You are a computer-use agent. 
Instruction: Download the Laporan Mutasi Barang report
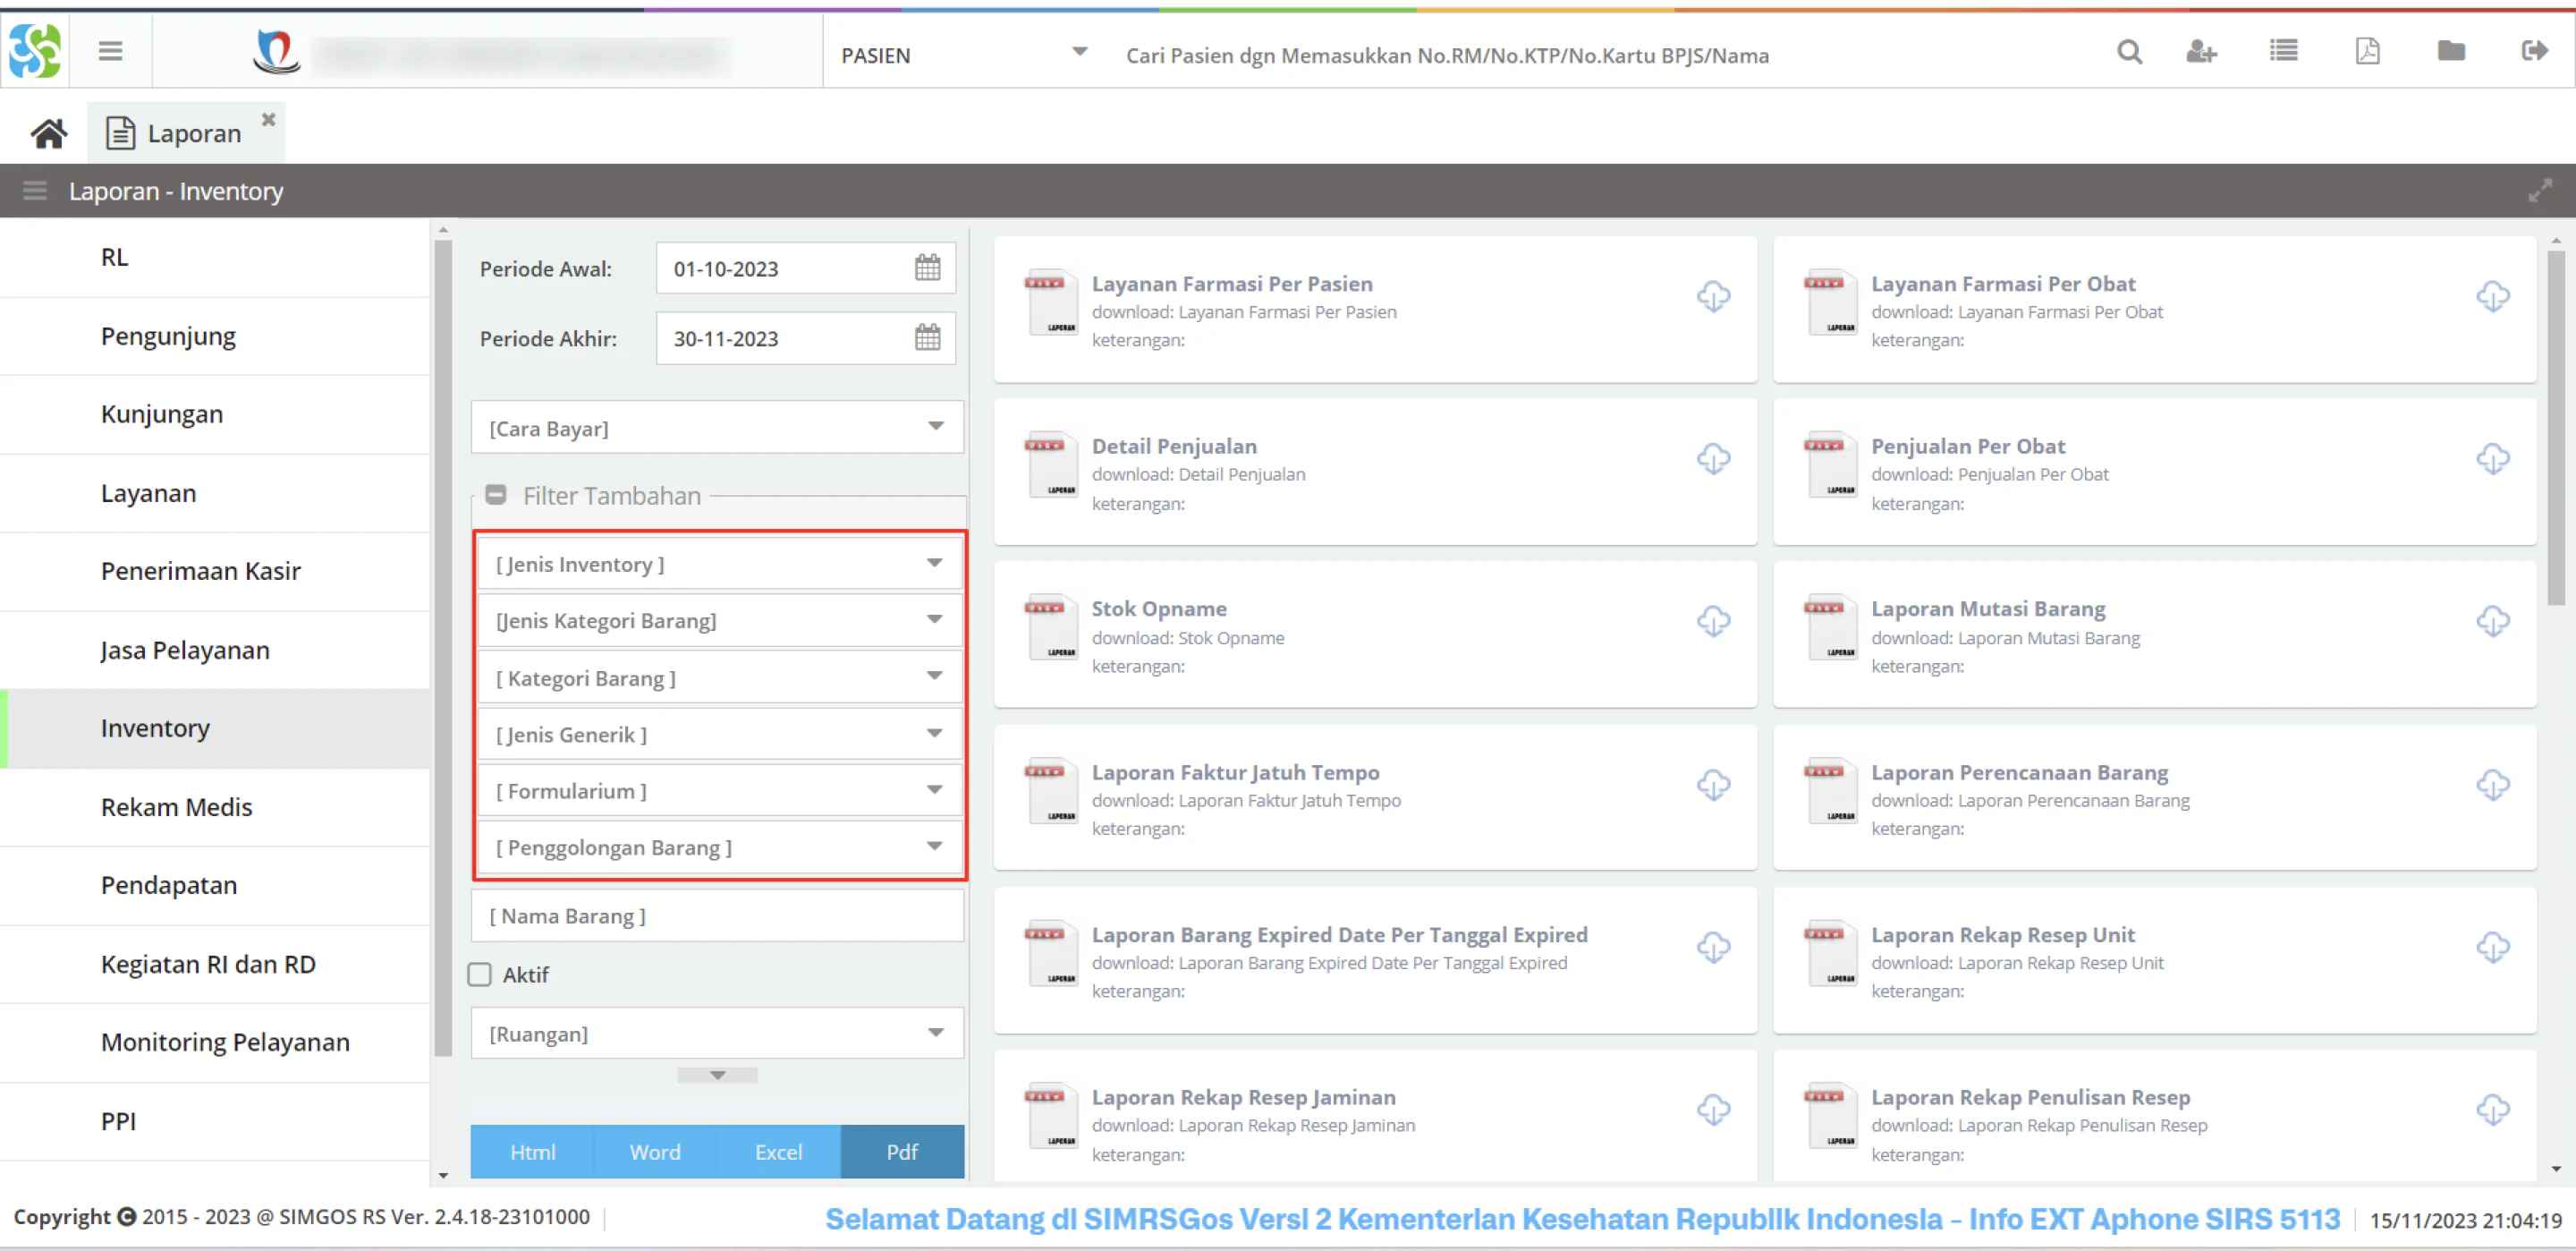(x=2493, y=620)
